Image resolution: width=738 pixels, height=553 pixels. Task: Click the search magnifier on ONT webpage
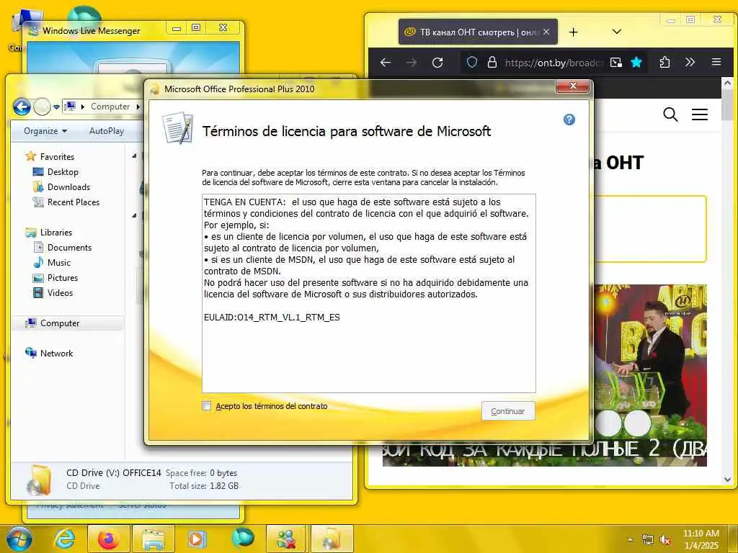tap(670, 114)
